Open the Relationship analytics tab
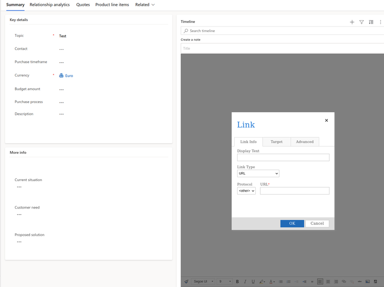 pos(50,5)
